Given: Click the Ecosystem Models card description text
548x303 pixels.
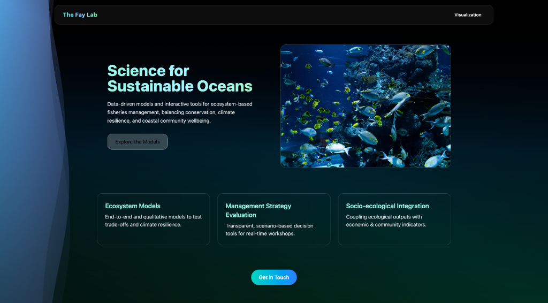Looking at the screenshot, I should 153,221.
